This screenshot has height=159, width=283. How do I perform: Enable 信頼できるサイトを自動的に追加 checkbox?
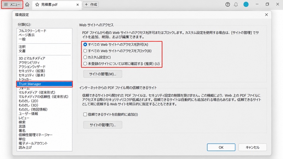[x=85, y=114]
